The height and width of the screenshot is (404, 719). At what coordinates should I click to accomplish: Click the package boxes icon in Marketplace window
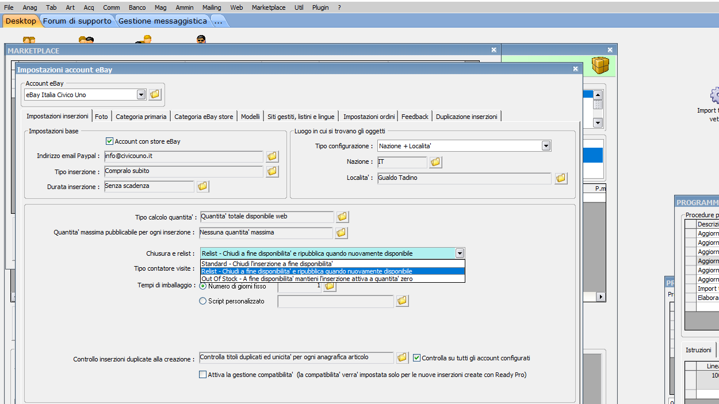click(601, 65)
